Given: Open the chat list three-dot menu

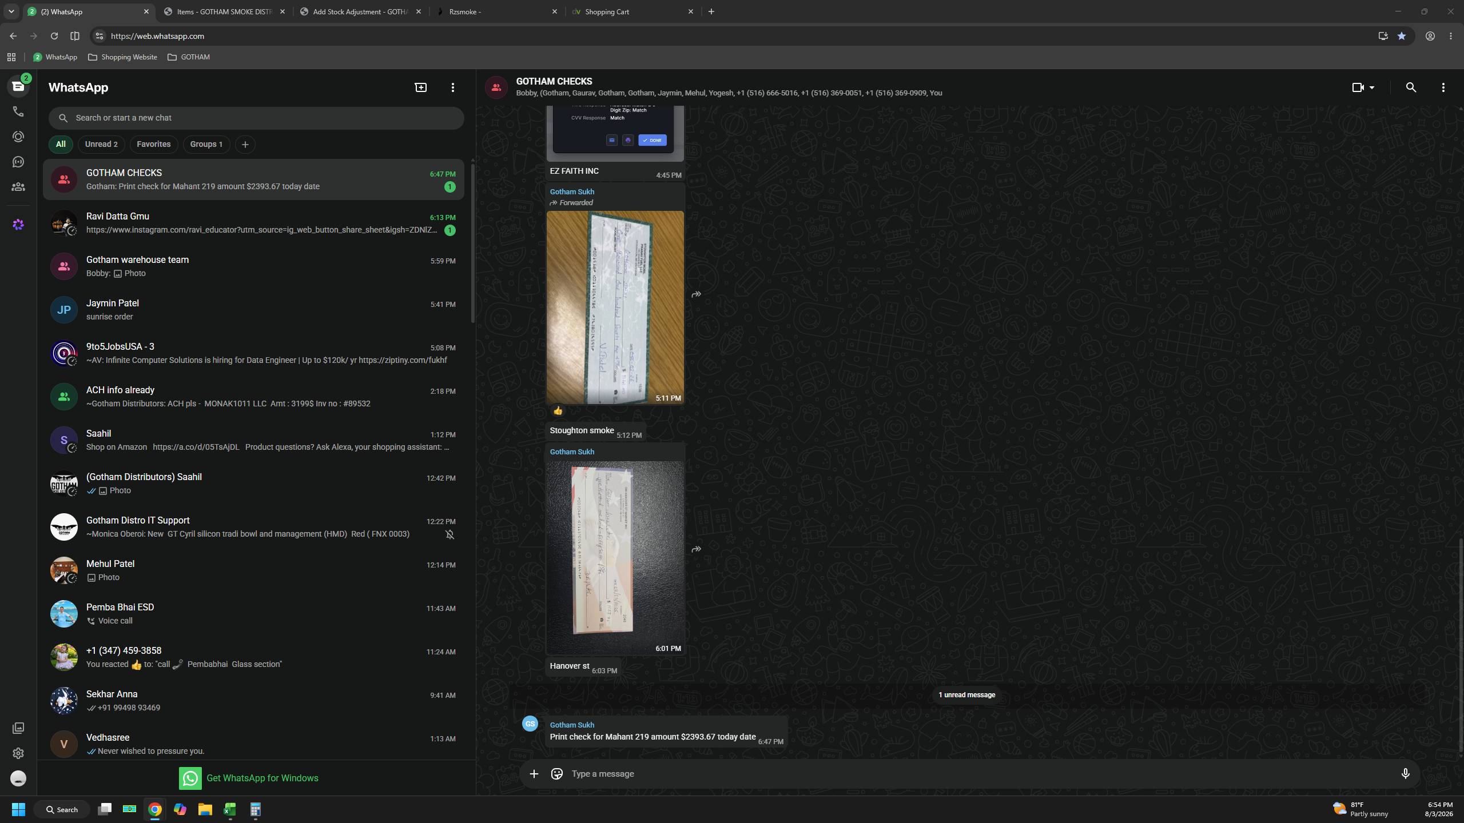Looking at the screenshot, I should (x=453, y=87).
